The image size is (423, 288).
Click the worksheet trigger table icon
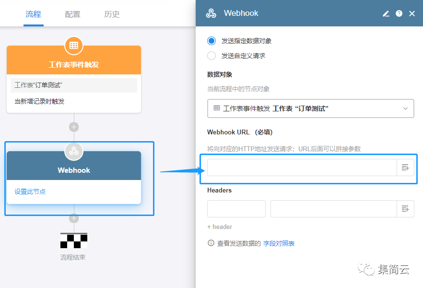point(74,45)
